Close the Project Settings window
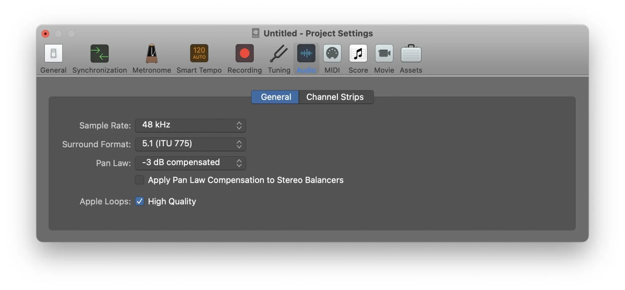Image resolution: width=625 pixels, height=290 pixels. [45, 34]
